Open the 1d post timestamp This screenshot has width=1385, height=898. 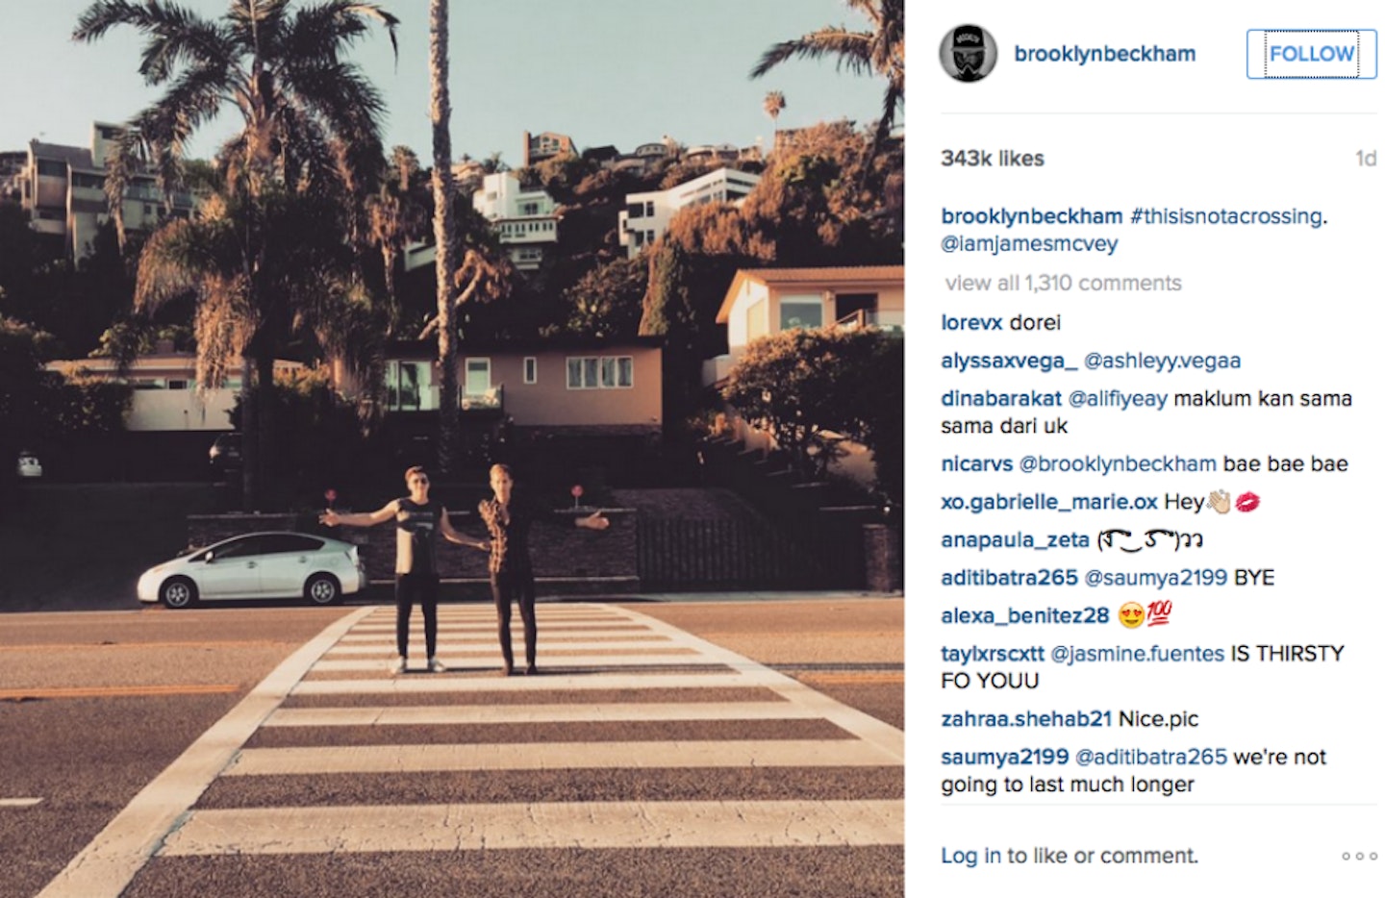(1366, 159)
